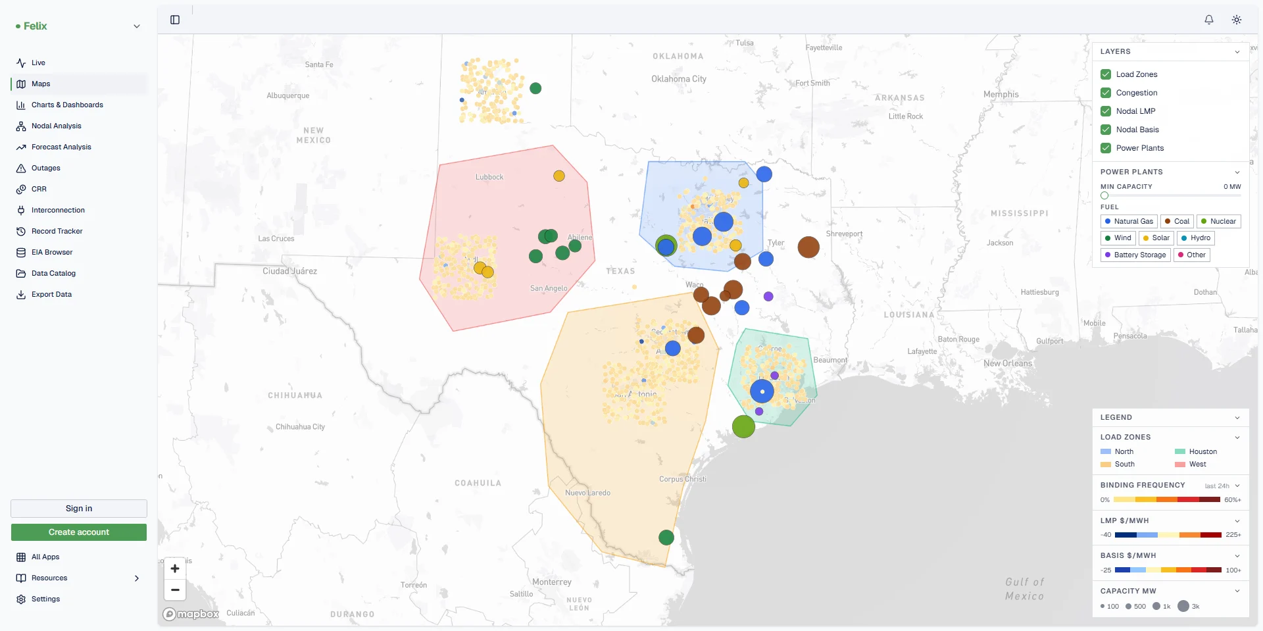
Task: Disable the Congestion layer checkbox
Action: point(1106,93)
